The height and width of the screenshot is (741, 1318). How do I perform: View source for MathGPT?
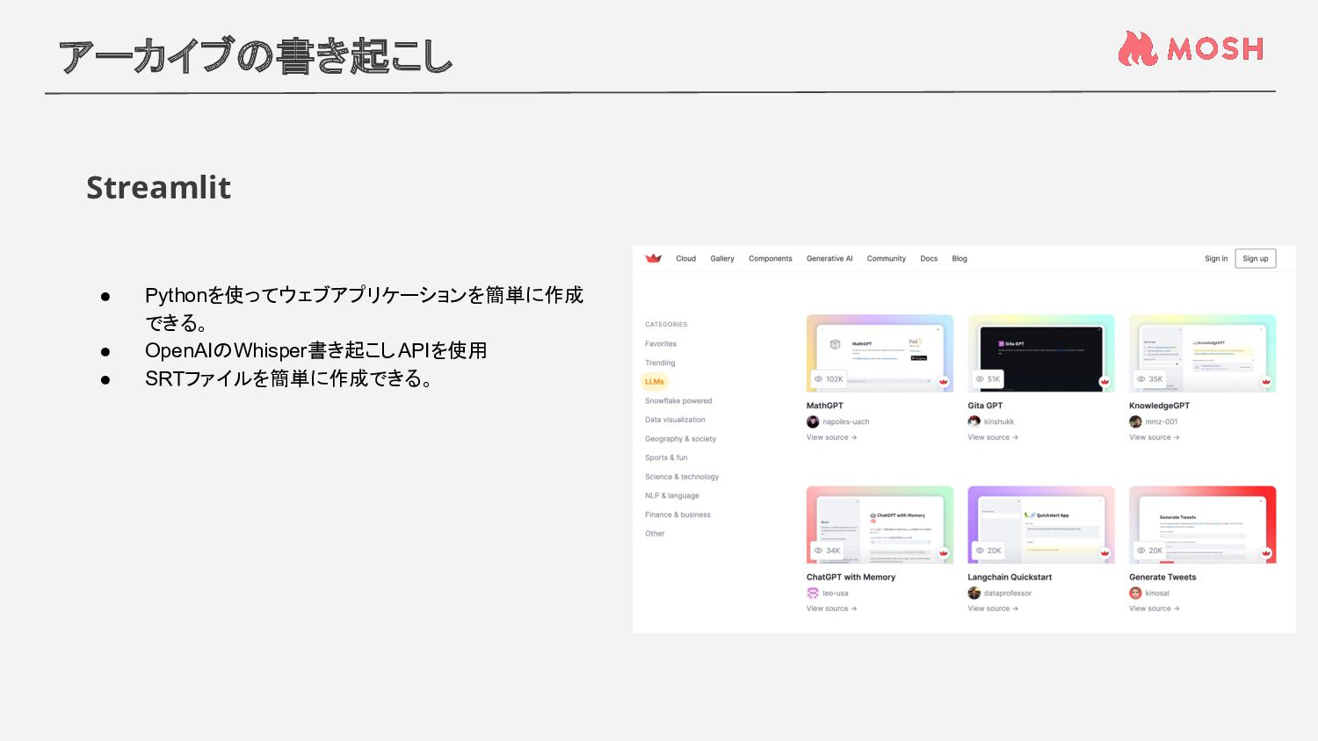coord(831,437)
